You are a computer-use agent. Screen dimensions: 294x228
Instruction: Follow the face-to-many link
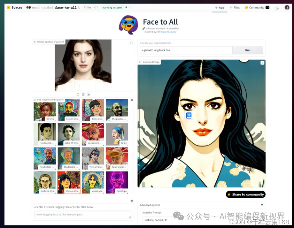point(169,32)
